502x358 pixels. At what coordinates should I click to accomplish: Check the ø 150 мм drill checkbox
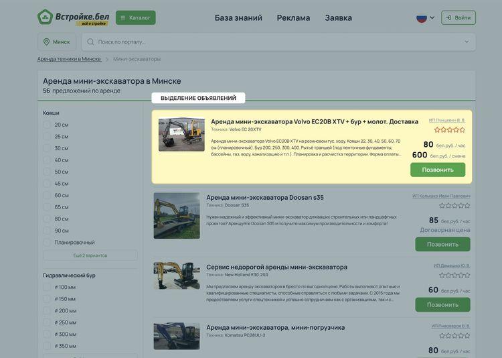coord(47,299)
